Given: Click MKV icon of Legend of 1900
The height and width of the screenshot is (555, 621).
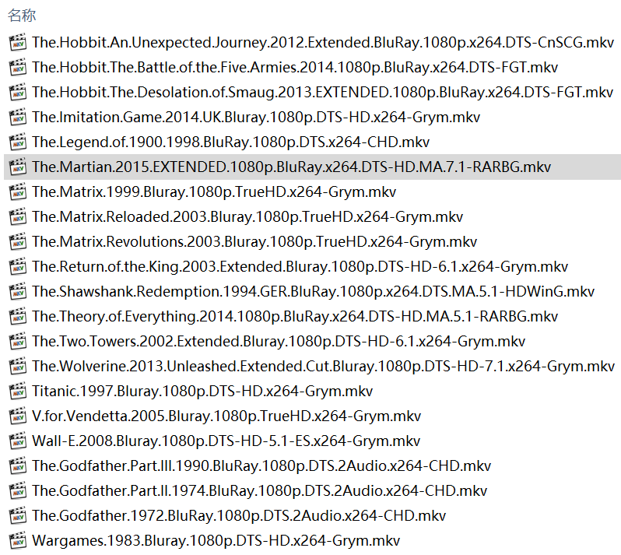Looking at the screenshot, I should coord(18,142).
